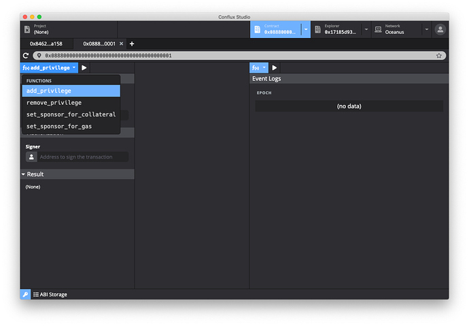Open ABI Storage in the bottom bar
469x326 pixels.
coord(50,294)
